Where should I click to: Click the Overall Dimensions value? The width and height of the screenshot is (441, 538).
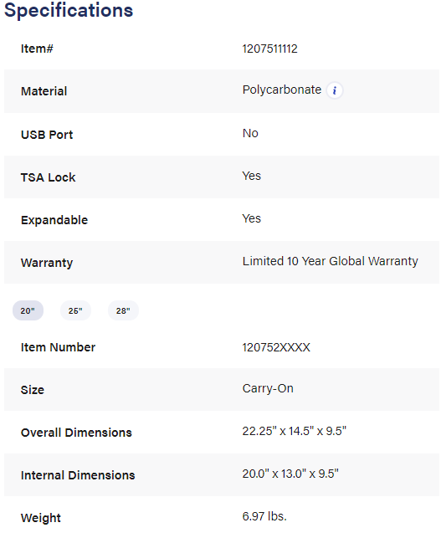[294, 431]
